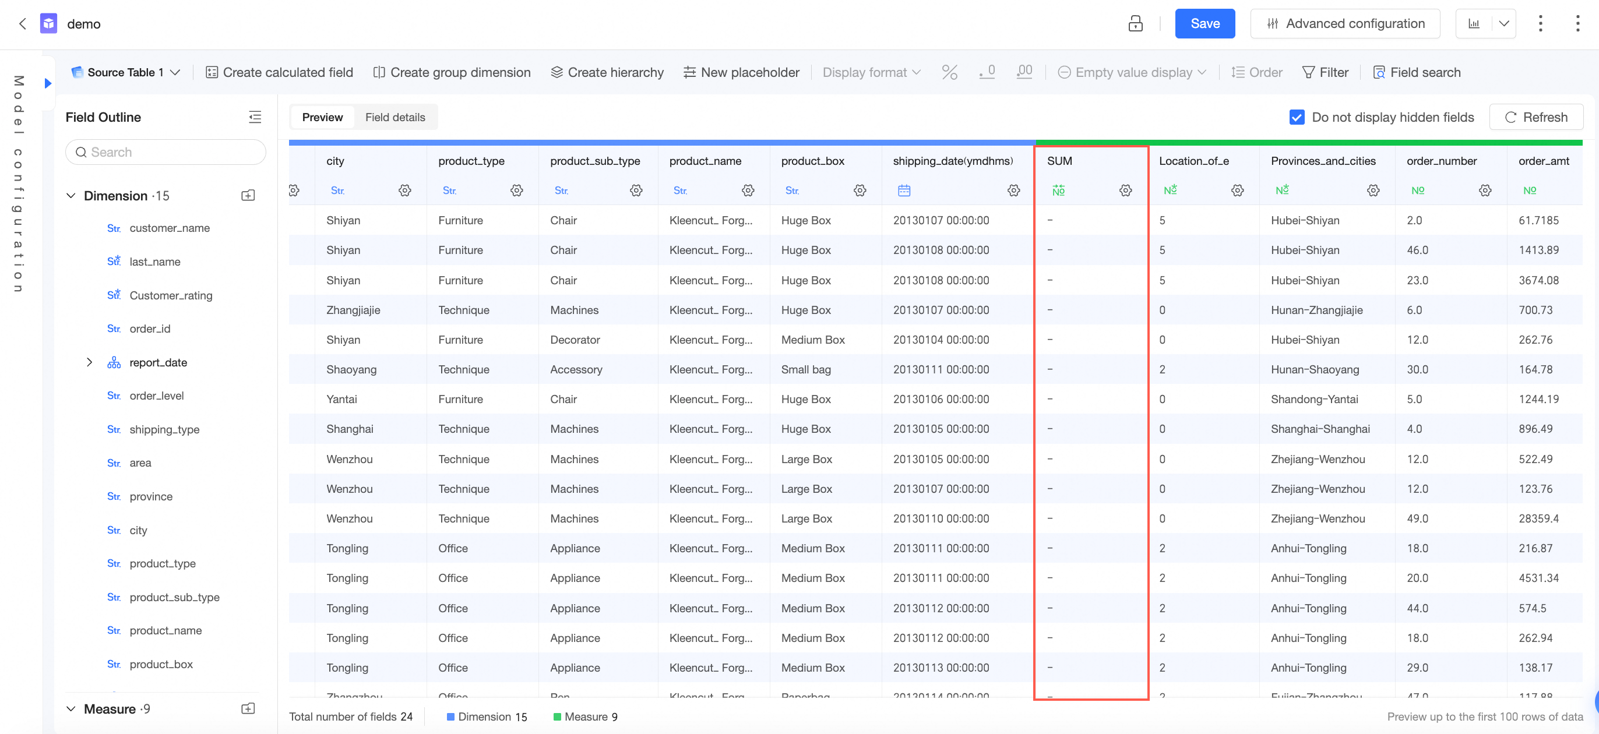Open the percent display format icon
This screenshot has height=734, width=1599.
pos(949,73)
